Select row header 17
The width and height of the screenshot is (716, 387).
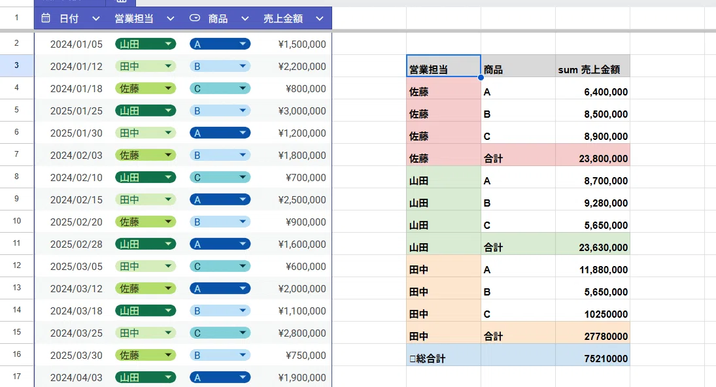coord(17,377)
